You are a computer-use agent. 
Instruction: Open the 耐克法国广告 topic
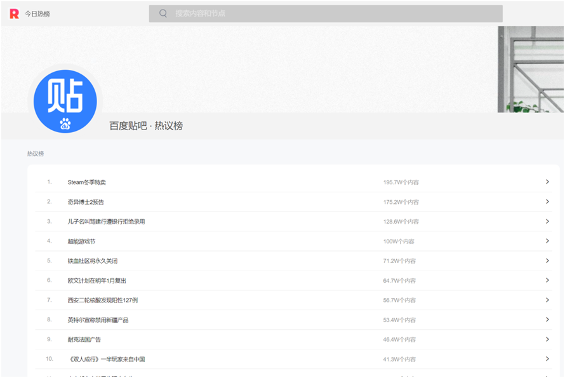pos(84,339)
